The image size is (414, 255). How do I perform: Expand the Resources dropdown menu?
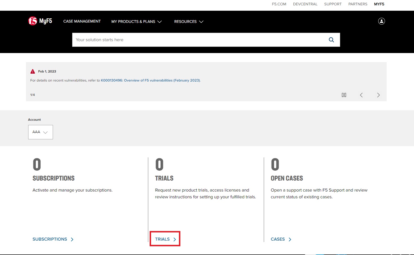189,21
